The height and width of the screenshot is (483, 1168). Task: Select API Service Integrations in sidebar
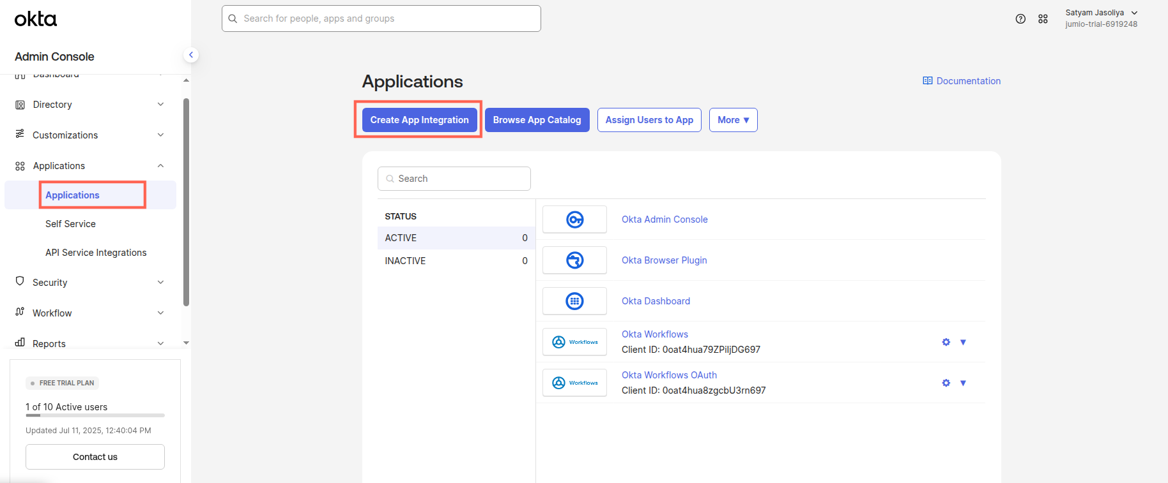(96, 253)
